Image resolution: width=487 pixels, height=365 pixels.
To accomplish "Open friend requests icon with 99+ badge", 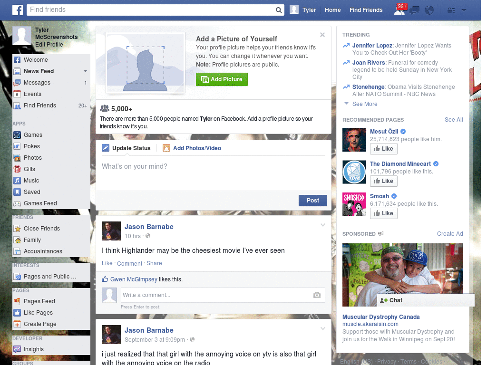I will coord(399,10).
